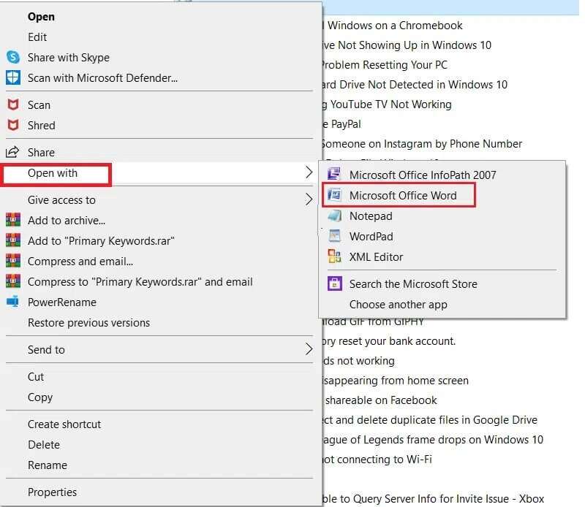Click file row ending "PayPal"
Image resolution: width=585 pixels, height=507 pixels.
click(x=341, y=124)
